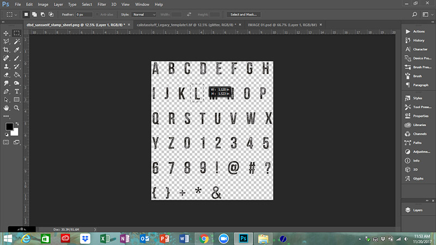Open the Style dropdown set to Normal

(145, 14)
